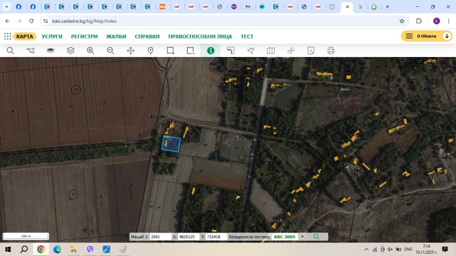
Task: Open the folded map icon tool
Action: tap(271, 51)
